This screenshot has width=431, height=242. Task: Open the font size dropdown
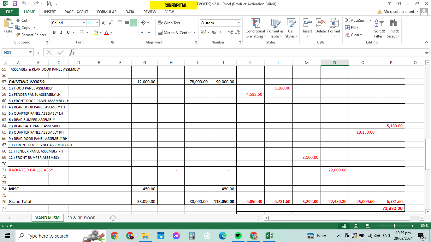97,23
